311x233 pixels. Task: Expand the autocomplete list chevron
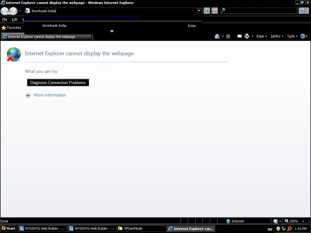(112, 31)
